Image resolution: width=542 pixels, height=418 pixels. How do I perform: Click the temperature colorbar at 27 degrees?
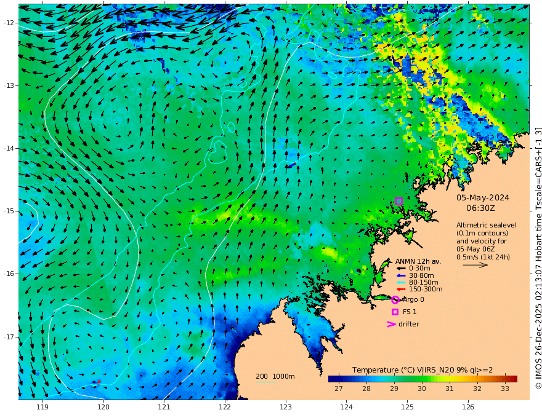tap(339, 379)
